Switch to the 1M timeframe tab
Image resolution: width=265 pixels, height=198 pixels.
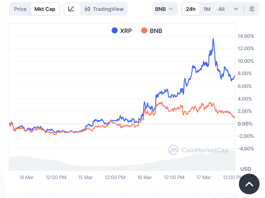207,9
